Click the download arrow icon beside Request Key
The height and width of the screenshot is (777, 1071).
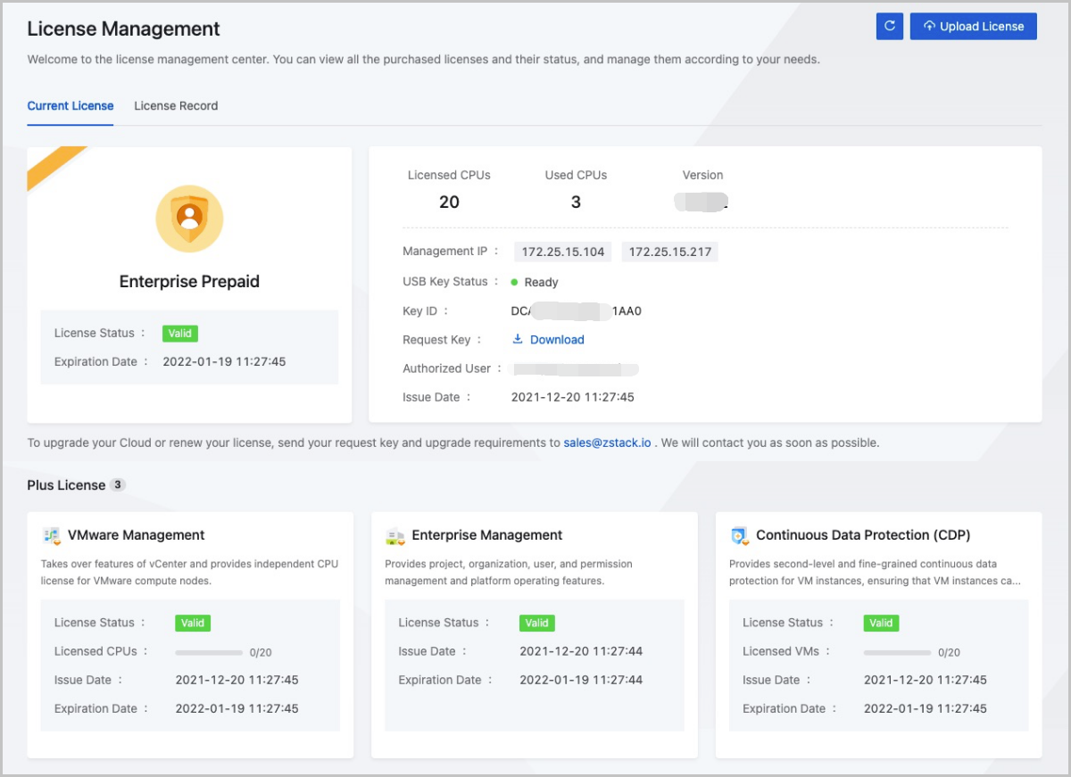click(518, 340)
